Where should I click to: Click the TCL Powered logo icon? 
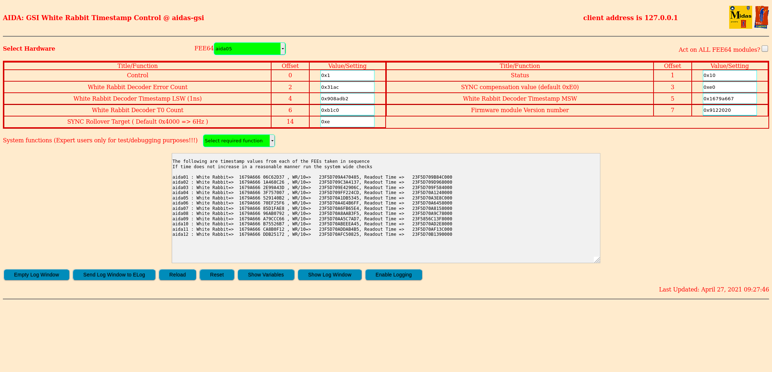coord(762,17)
